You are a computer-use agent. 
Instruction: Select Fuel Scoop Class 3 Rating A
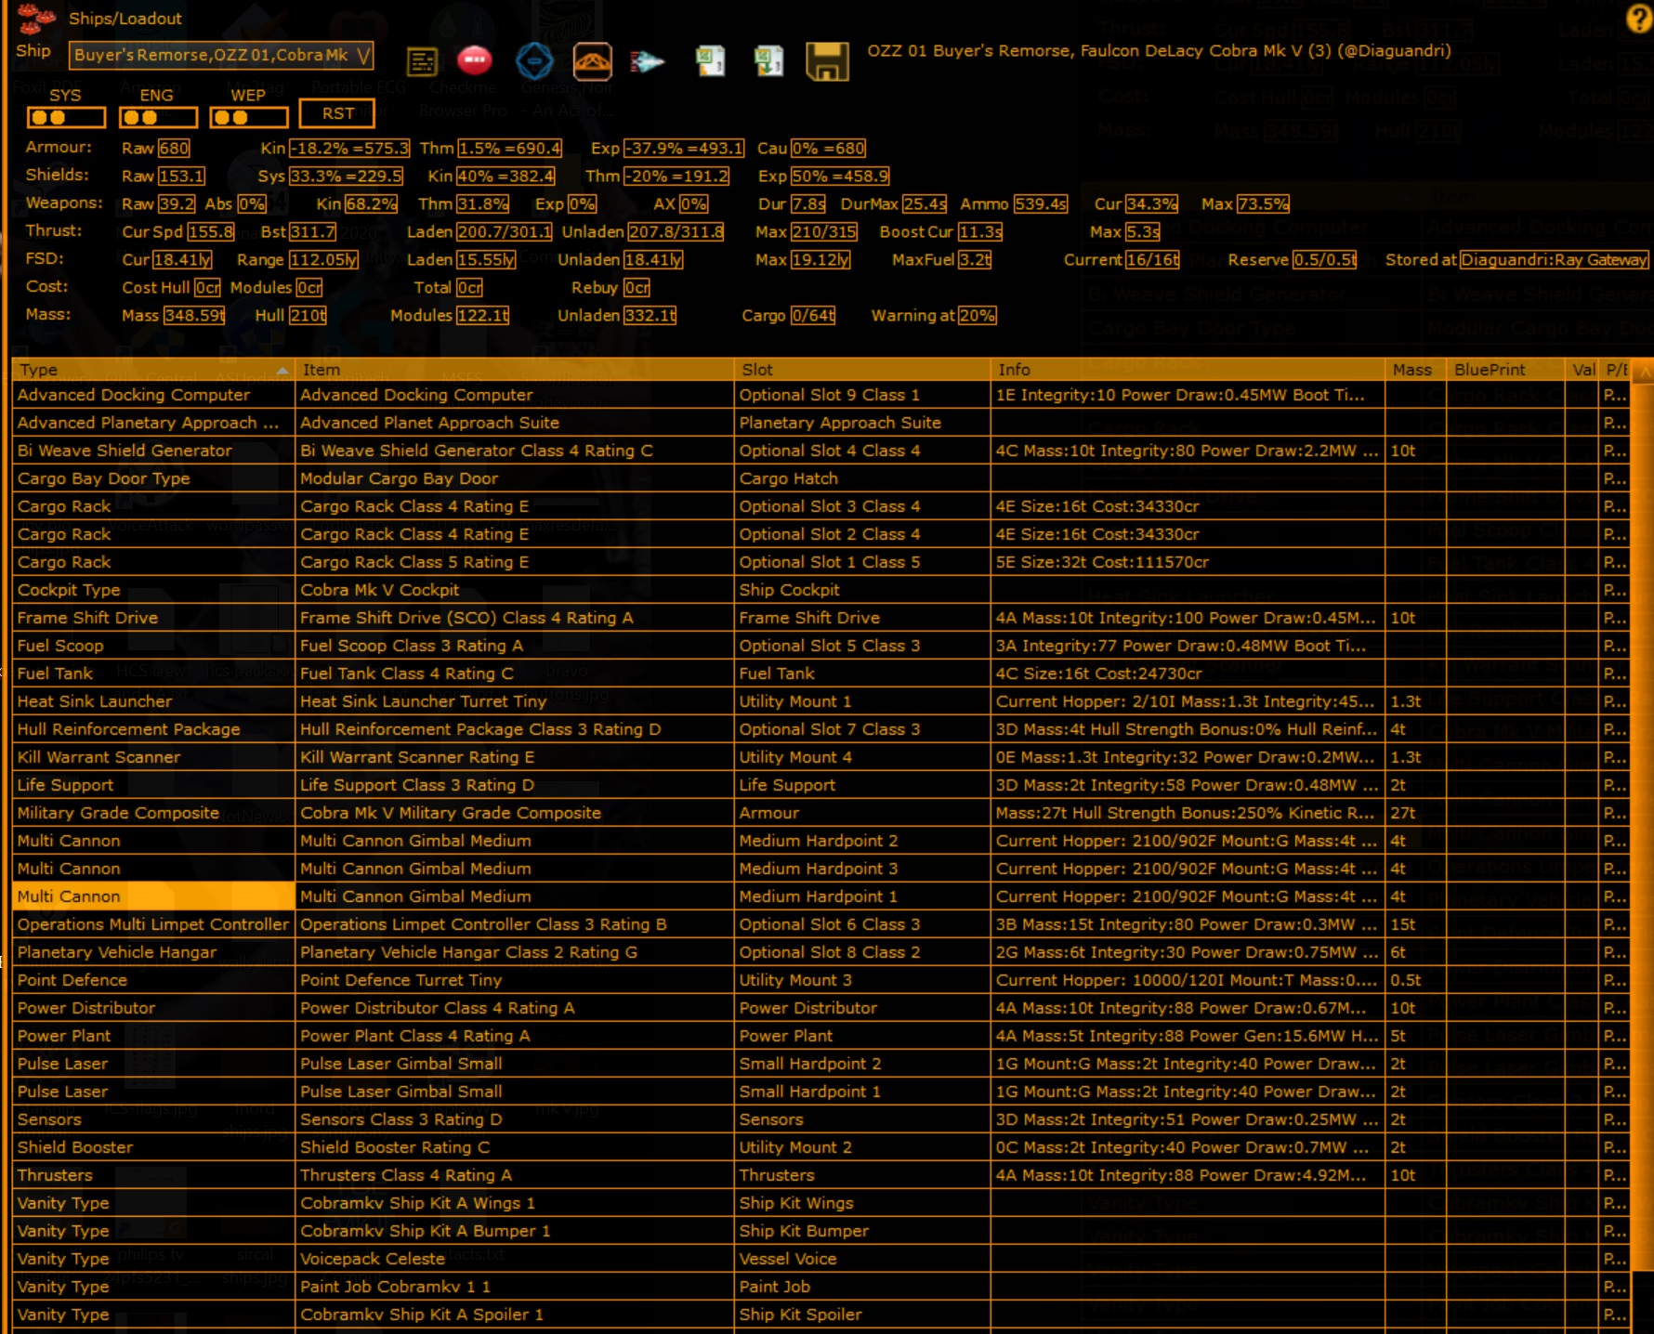514,646
